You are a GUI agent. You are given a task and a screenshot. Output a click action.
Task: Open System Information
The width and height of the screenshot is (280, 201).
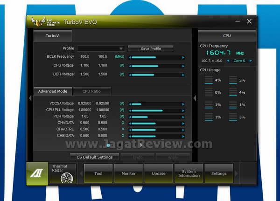point(189,173)
